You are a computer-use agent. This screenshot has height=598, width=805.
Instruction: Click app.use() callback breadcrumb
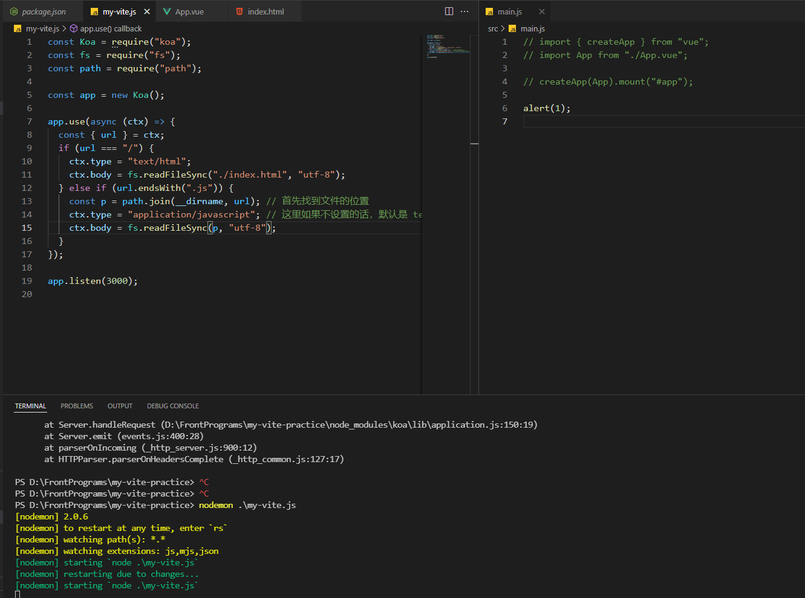point(111,28)
